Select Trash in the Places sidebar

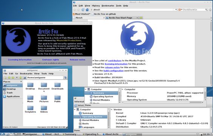point(13,93)
